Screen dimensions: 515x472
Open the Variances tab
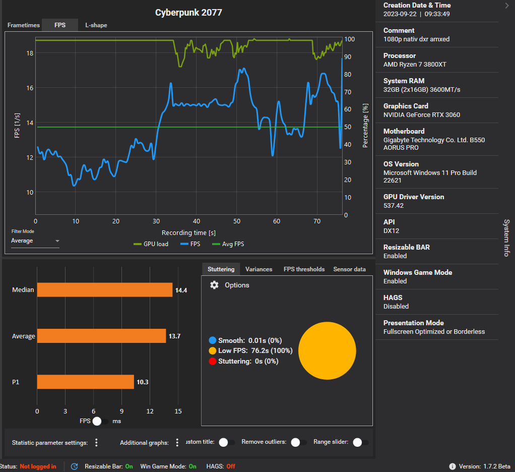pyautogui.click(x=259, y=269)
